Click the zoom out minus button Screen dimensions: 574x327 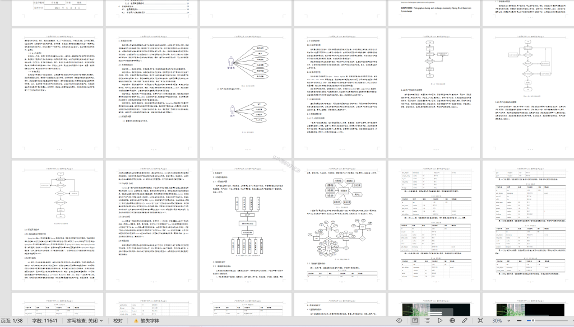point(519,320)
